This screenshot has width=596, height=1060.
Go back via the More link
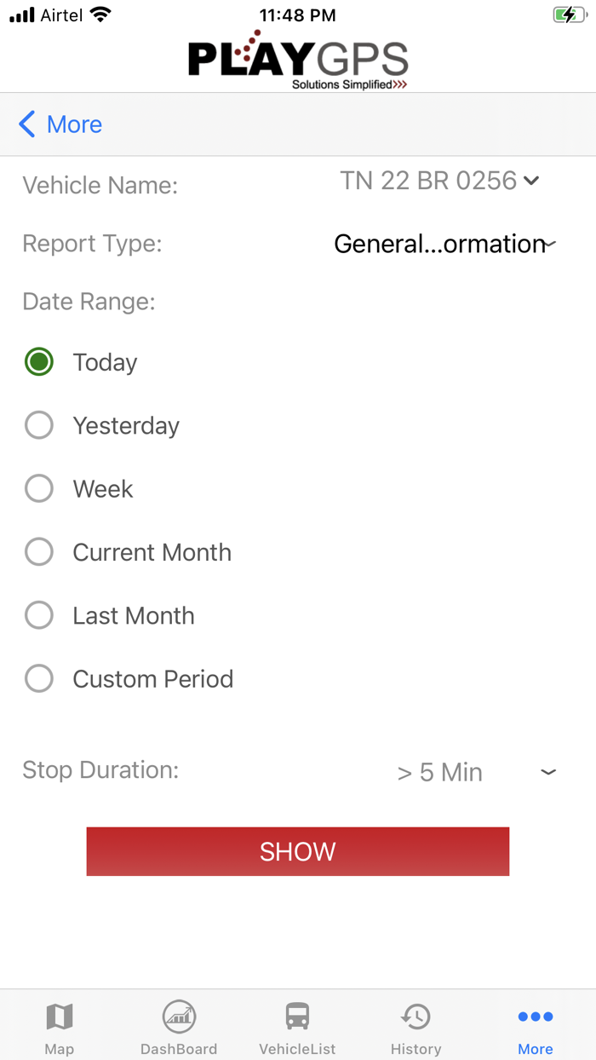(75, 124)
